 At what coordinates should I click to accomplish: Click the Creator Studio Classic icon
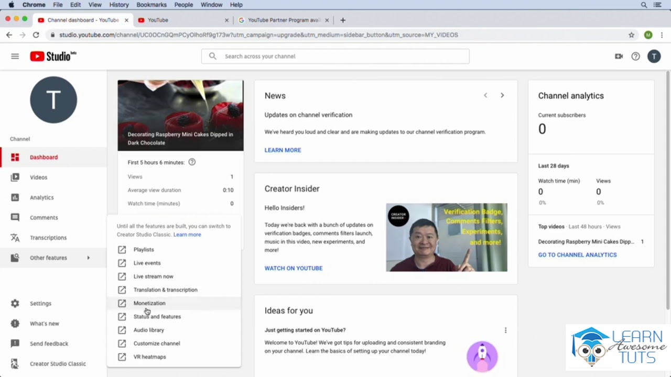[x=15, y=363]
